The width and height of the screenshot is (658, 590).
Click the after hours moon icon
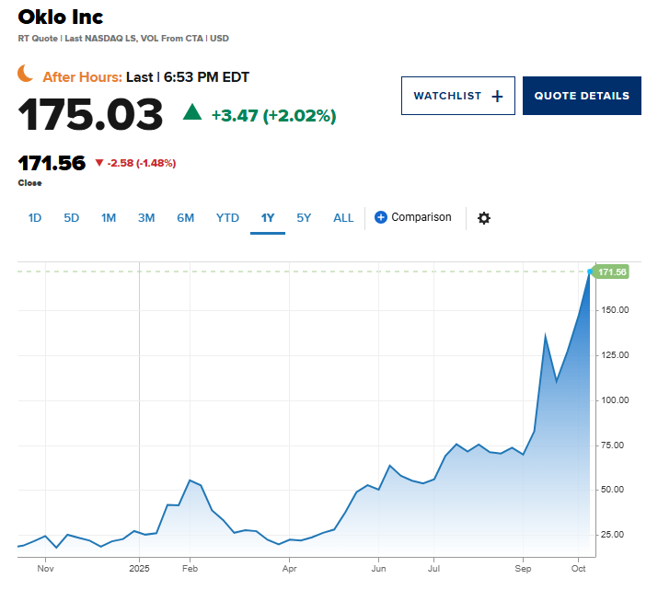27,76
